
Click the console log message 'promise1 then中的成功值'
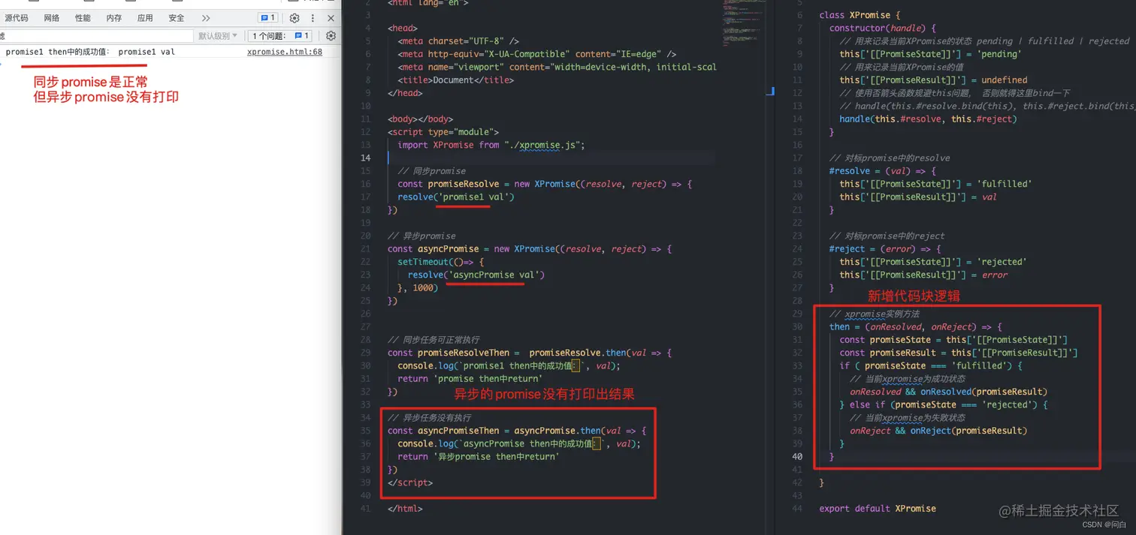click(x=90, y=52)
